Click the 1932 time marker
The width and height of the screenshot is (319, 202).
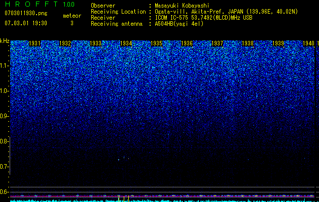tap(65, 43)
